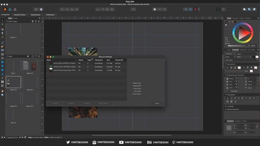Select the View hand tool

tap(2, 91)
